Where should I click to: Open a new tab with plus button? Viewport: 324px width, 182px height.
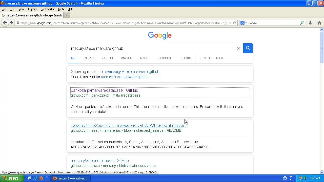tap(67, 15)
